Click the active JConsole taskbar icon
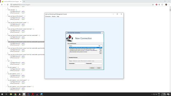 [x=24, y=94]
